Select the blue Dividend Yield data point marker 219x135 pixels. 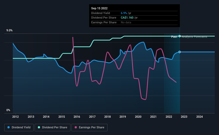coord(180,52)
